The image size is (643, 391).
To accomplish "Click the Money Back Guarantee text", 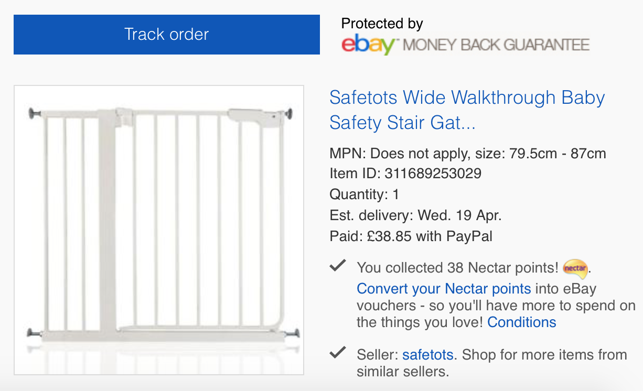I will click(x=496, y=45).
